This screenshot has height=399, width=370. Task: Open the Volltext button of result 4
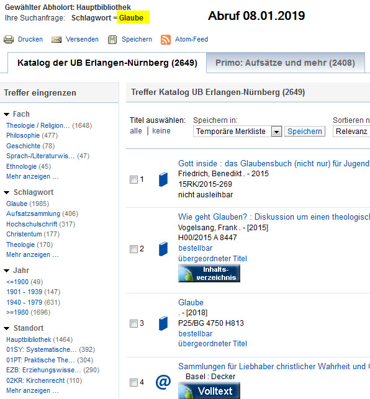pyautogui.click(x=209, y=390)
